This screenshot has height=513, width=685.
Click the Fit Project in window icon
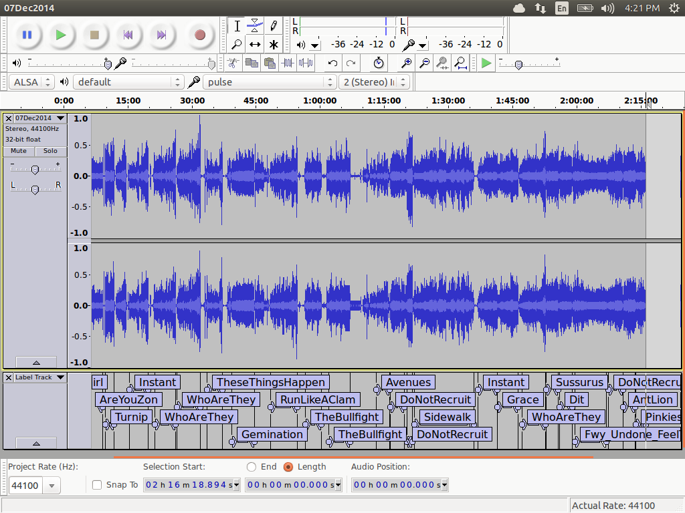point(460,63)
